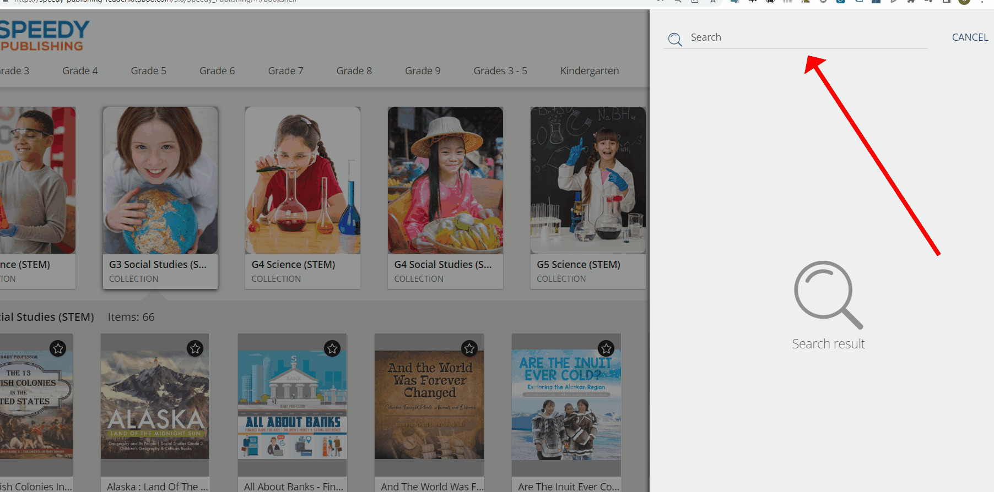The height and width of the screenshot is (492, 994).
Task: Cancel the search panel
Action: pos(970,37)
